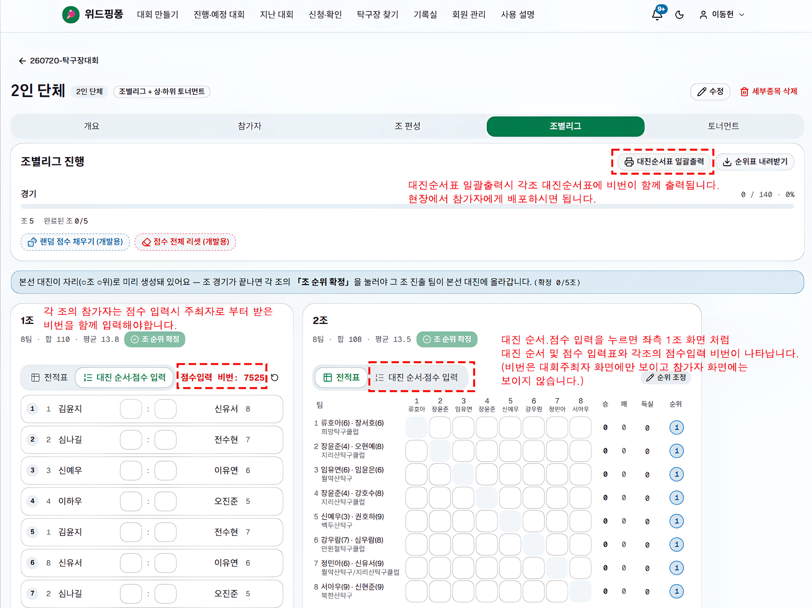Click 오진준 score box in match 7
The image size is (812, 608).
click(x=166, y=594)
